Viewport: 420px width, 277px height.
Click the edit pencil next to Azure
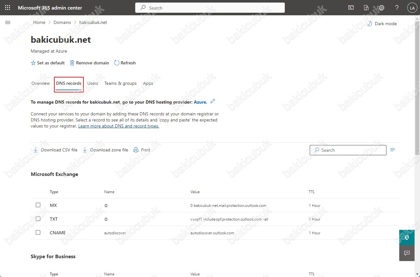213,101
